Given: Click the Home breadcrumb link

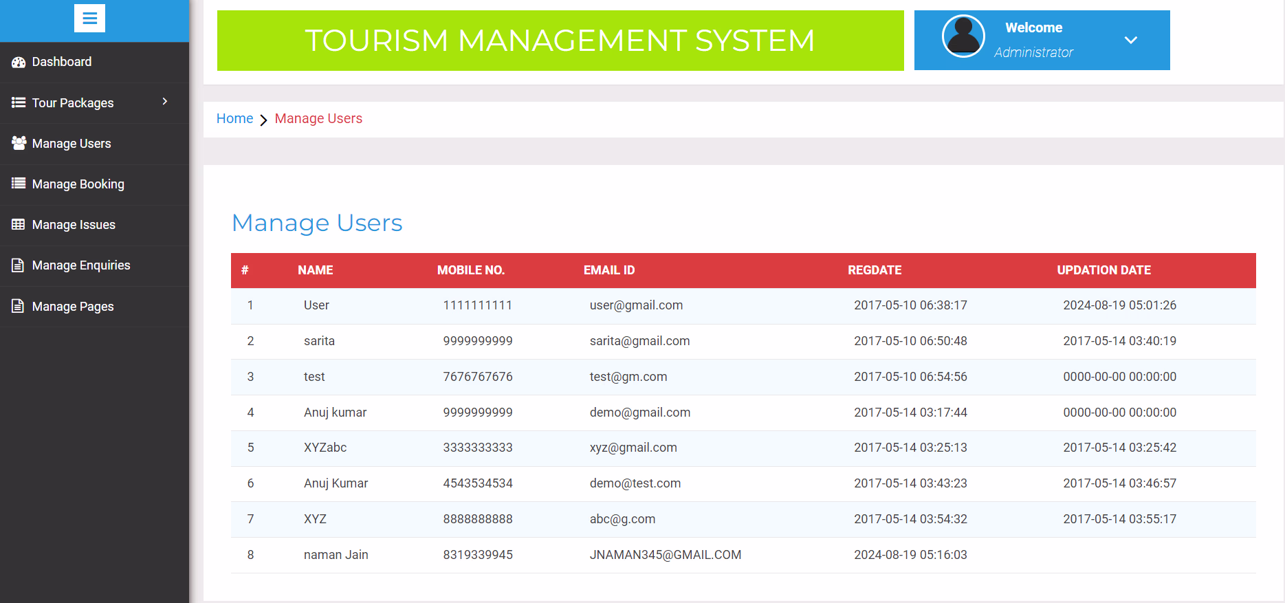Looking at the screenshot, I should 234,118.
